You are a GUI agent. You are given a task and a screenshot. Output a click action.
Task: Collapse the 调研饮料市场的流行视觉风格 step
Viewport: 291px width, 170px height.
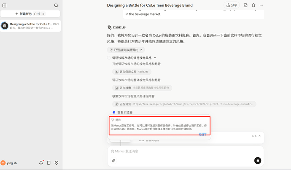pos(155,58)
